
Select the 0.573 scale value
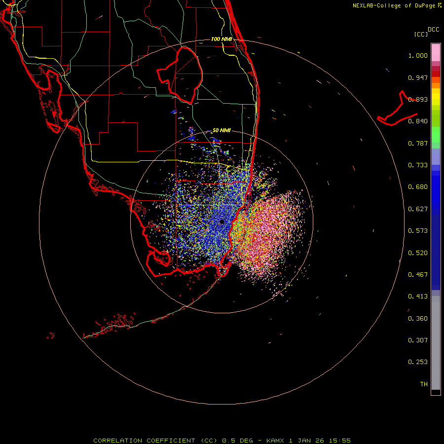(x=418, y=231)
